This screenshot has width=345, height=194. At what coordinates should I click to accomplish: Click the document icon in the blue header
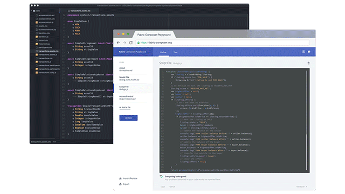[303, 52]
